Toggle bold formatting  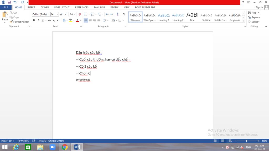(x=34, y=20)
